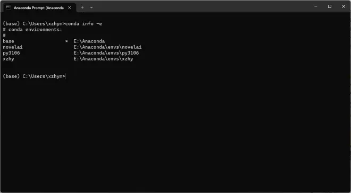351x193 pixels.
Task: Click the E:\Anaconda\envs\py3106 path
Action: pos(106,53)
